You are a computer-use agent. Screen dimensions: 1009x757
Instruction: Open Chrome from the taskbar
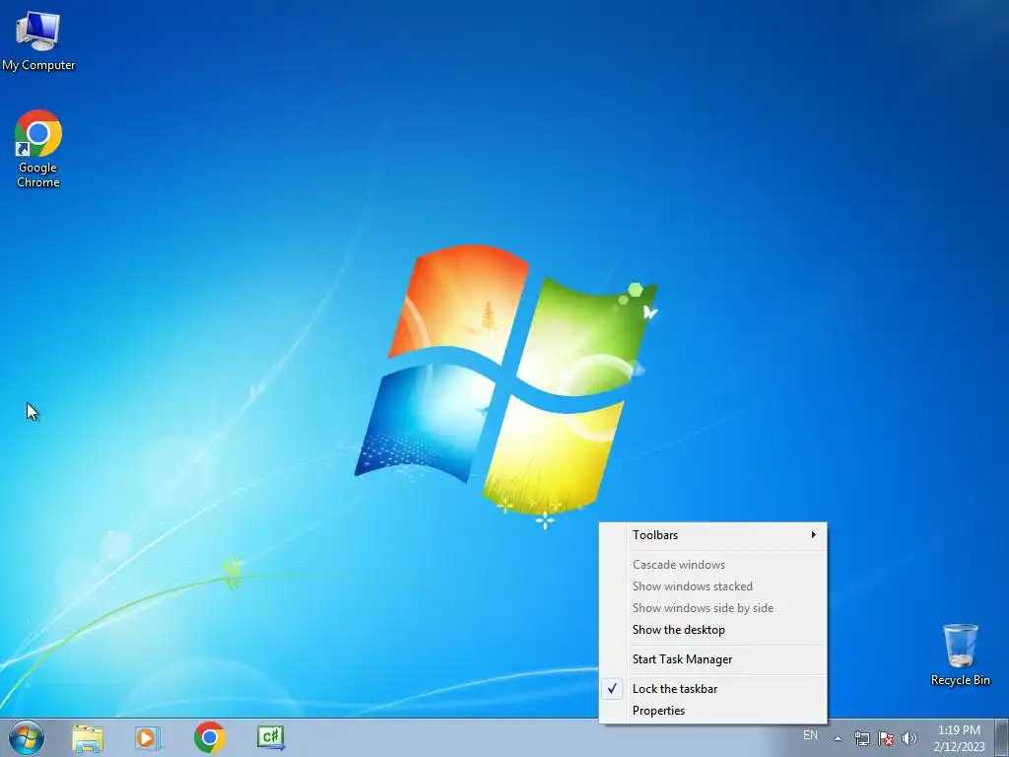pyautogui.click(x=209, y=737)
